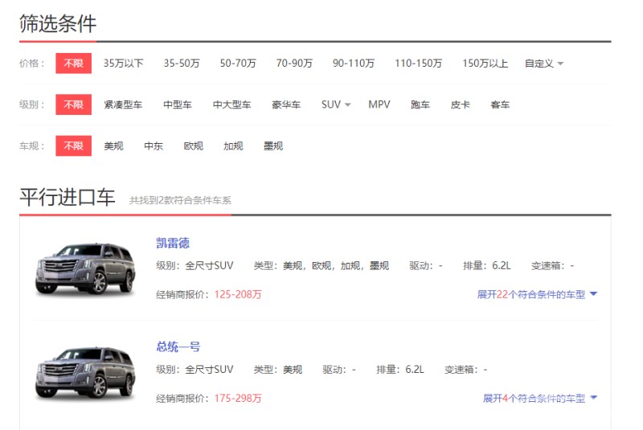Choose the 50-70万 price range
The image size is (643, 430).
tap(238, 63)
